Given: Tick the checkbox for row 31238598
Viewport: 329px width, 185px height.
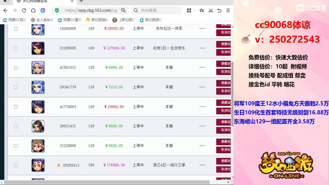Looking at the screenshot, I should coord(16,146).
